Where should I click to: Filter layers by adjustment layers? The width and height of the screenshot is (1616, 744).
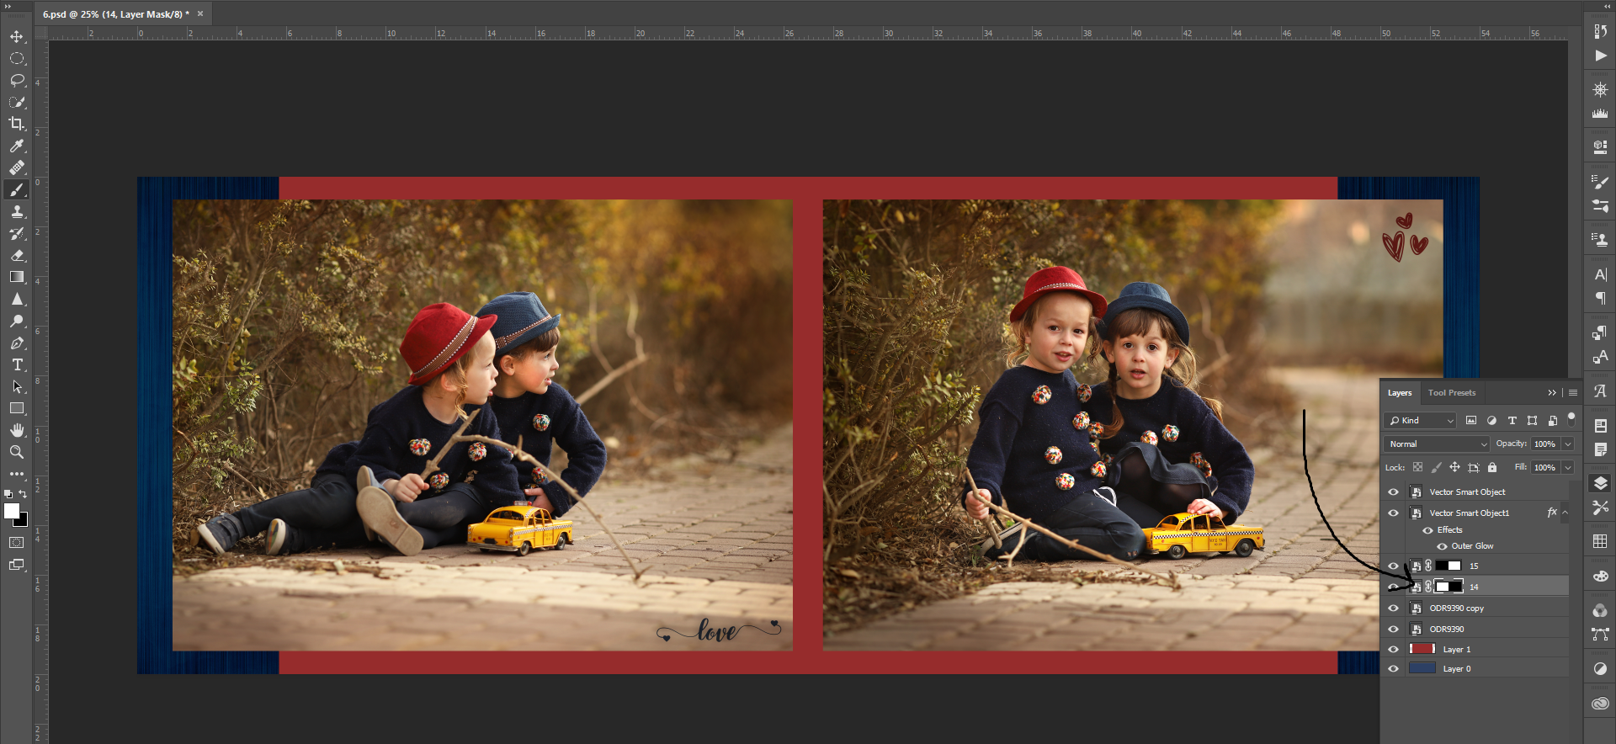click(1491, 420)
